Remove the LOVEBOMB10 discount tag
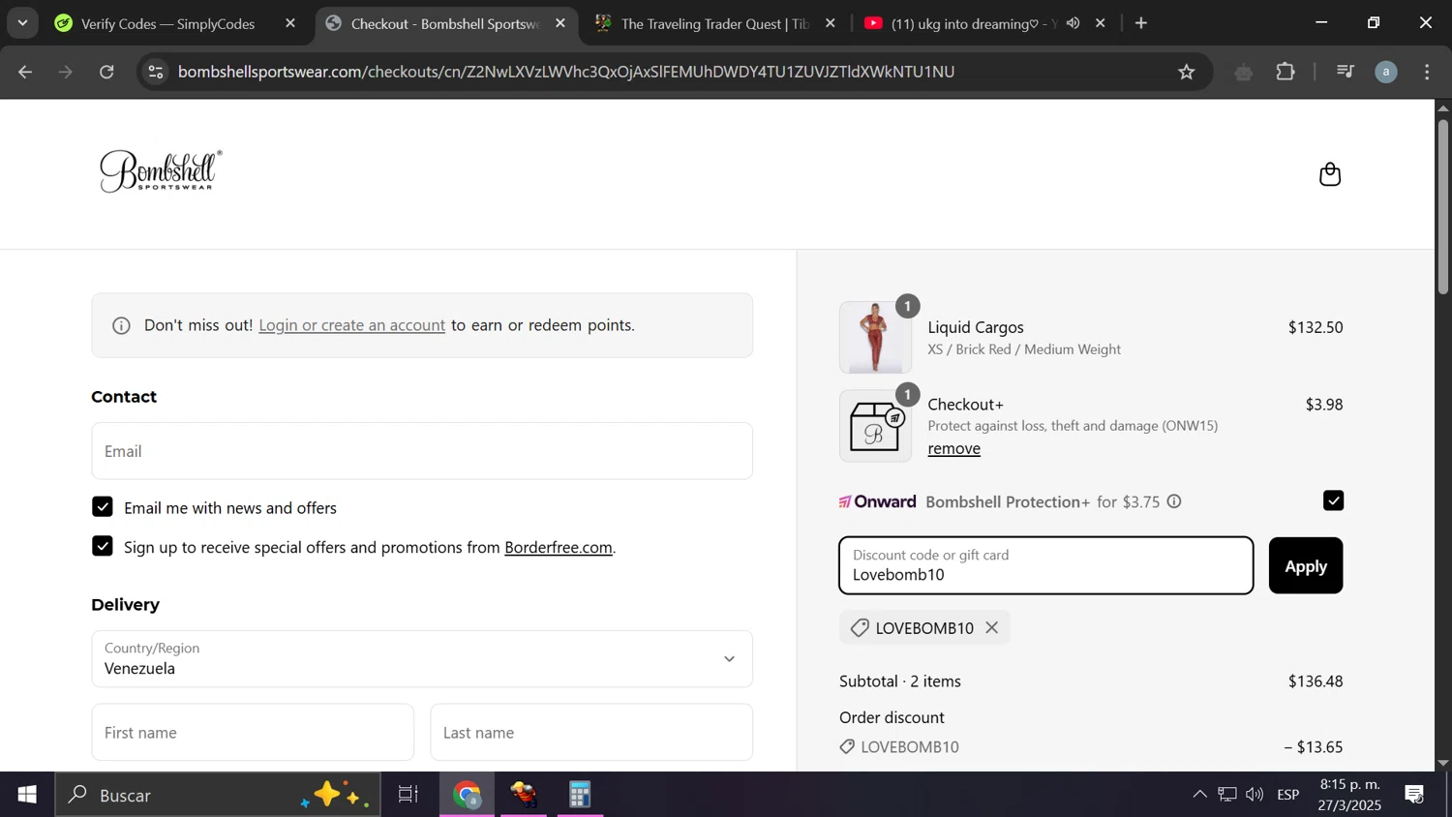This screenshot has height=817, width=1452. [x=992, y=628]
